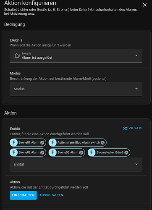Click the bolt icon on Sirene01 Alarm
This screenshot has width=152, height=210.
coord(14,142)
